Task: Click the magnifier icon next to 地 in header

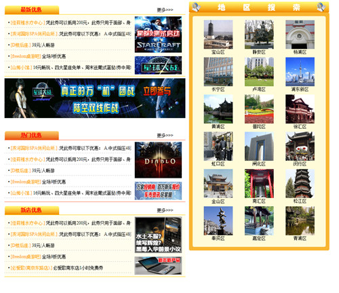Action: coord(196,7)
